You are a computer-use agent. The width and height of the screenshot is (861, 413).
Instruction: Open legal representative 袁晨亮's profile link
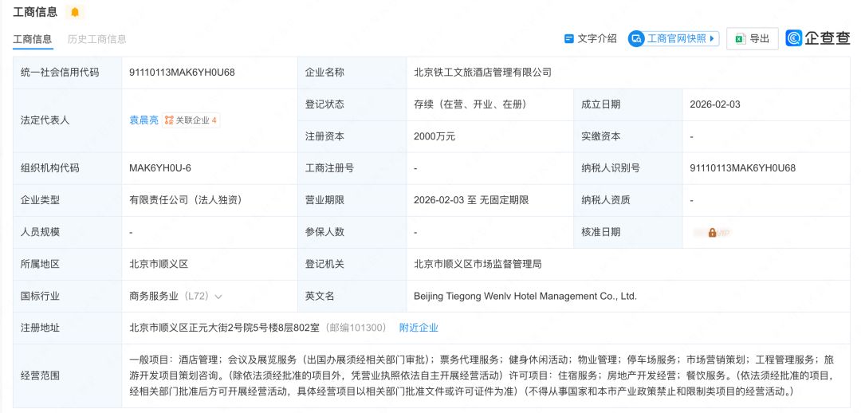pyautogui.click(x=144, y=120)
